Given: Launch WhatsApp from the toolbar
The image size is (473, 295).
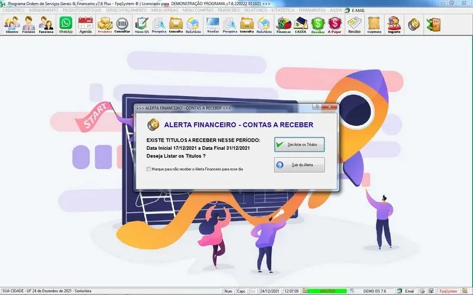Looking at the screenshot, I should pos(66,24).
